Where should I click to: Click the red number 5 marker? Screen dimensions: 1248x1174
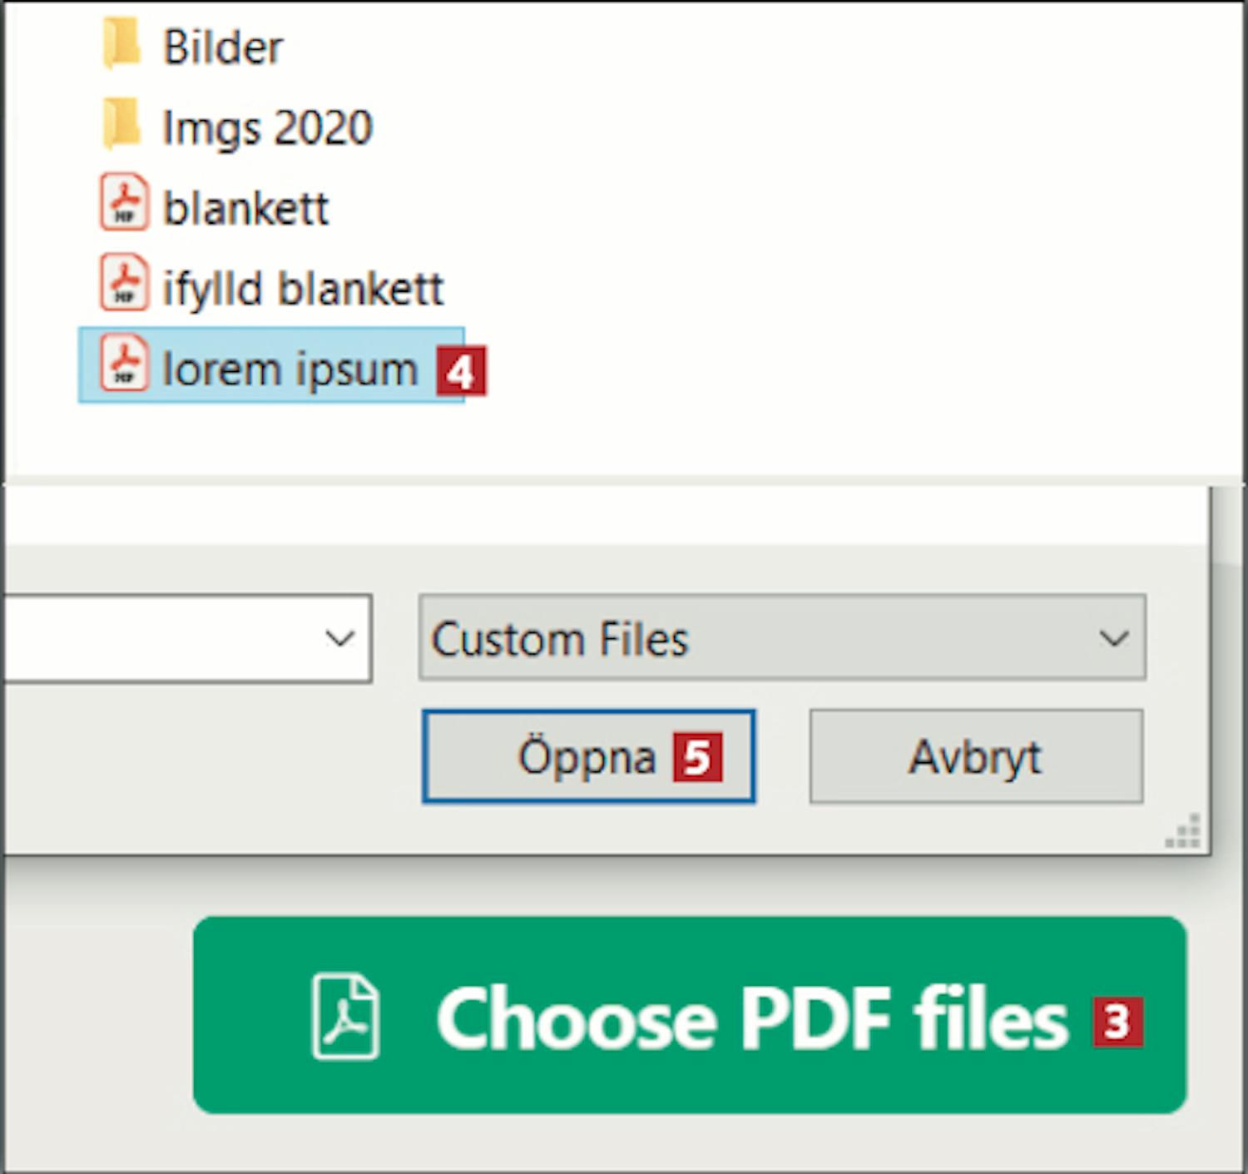coord(697,757)
